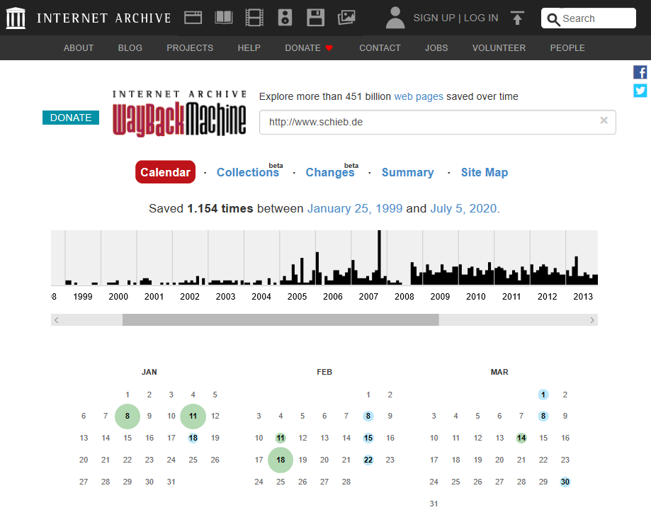Open the CONTACT menu item

pyautogui.click(x=380, y=47)
